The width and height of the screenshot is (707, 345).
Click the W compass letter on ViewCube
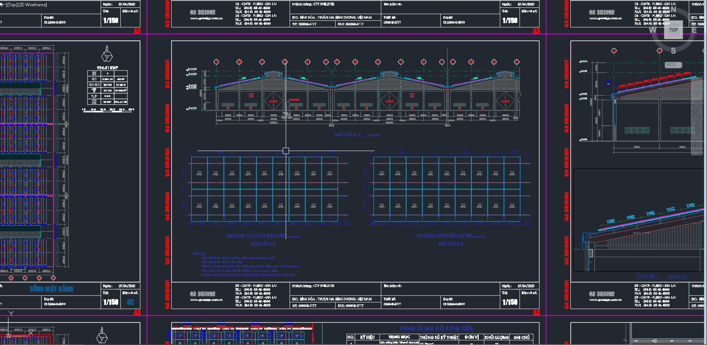coord(653,30)
